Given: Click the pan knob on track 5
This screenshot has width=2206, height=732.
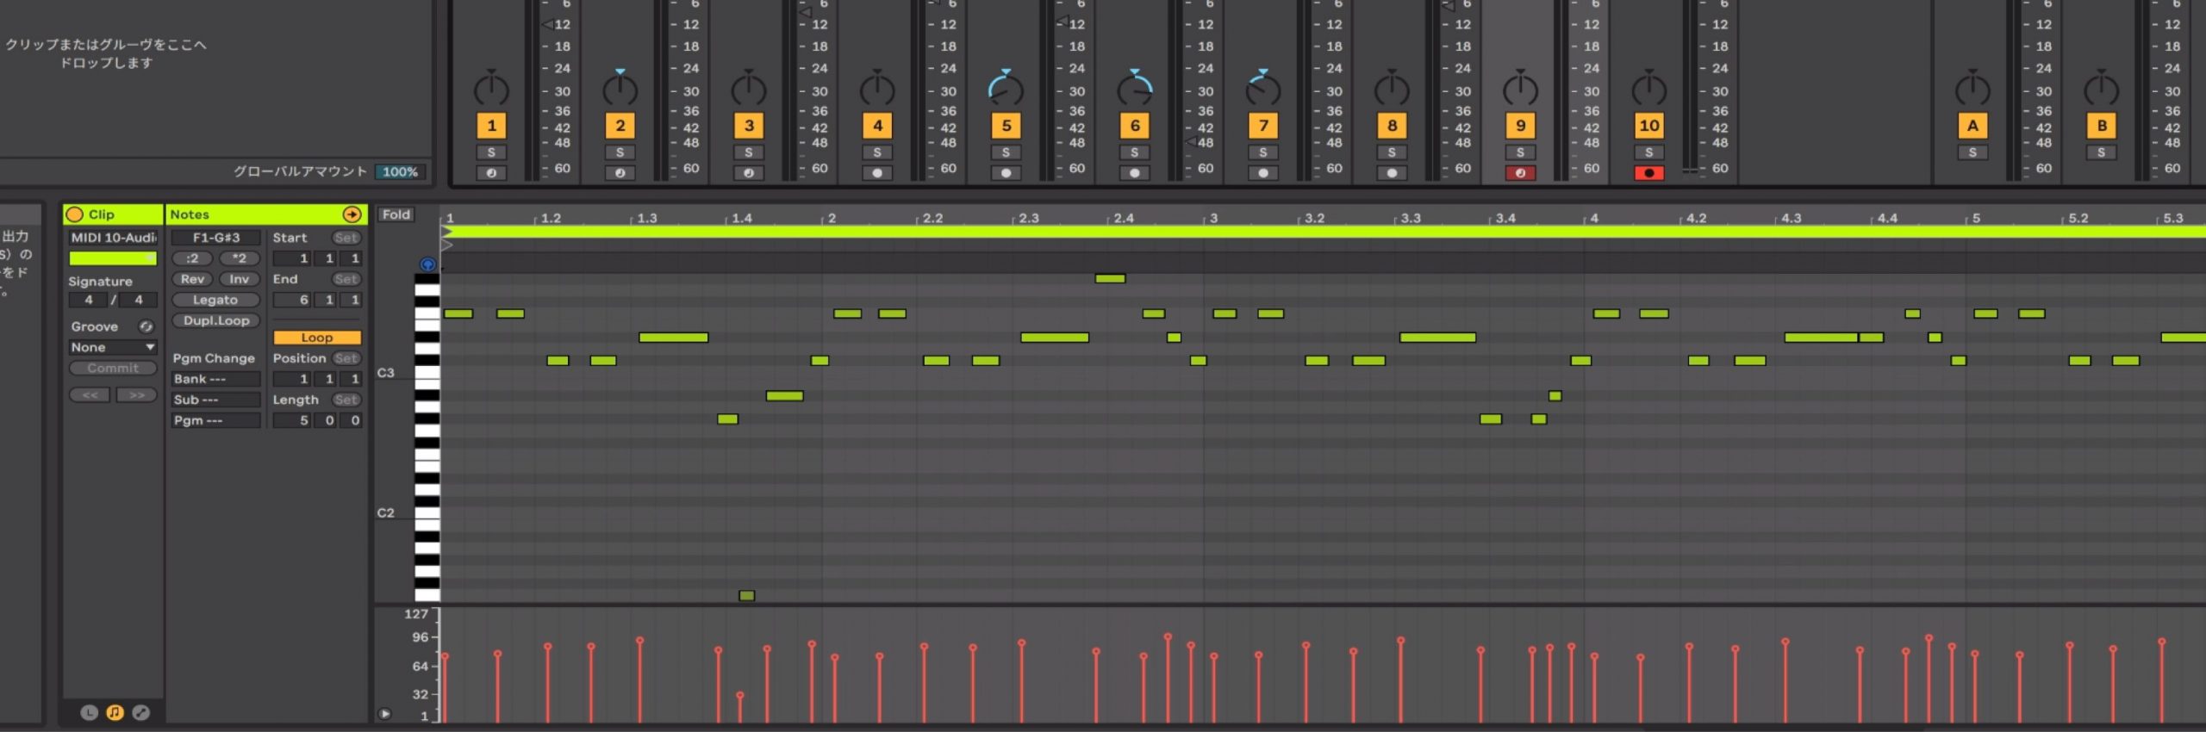Looking at the screenshot, I should (x=1006, y=89).
